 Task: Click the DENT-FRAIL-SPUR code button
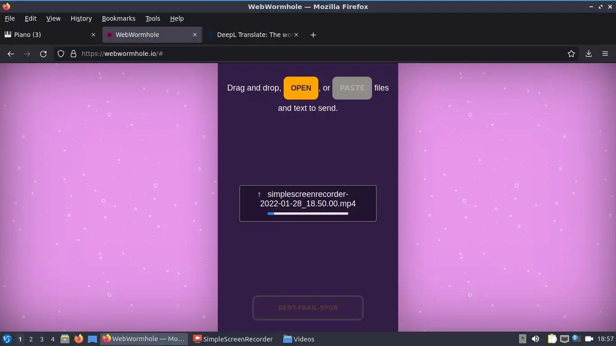click(308, 308)
